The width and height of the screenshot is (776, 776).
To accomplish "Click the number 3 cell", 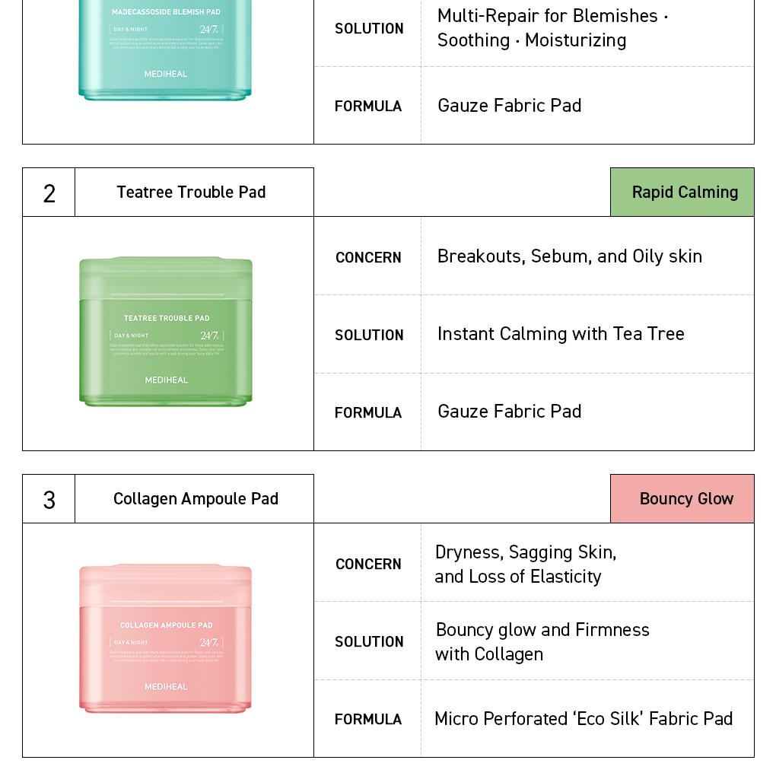I will [x=49, y=500].
